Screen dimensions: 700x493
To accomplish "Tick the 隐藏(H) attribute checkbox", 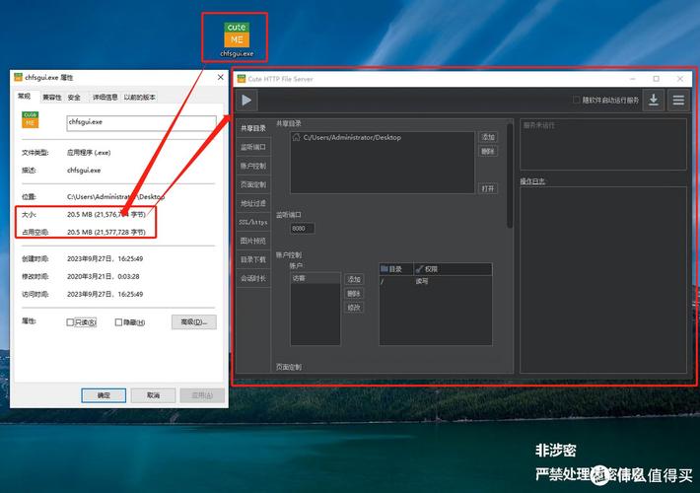I will 118,322.
